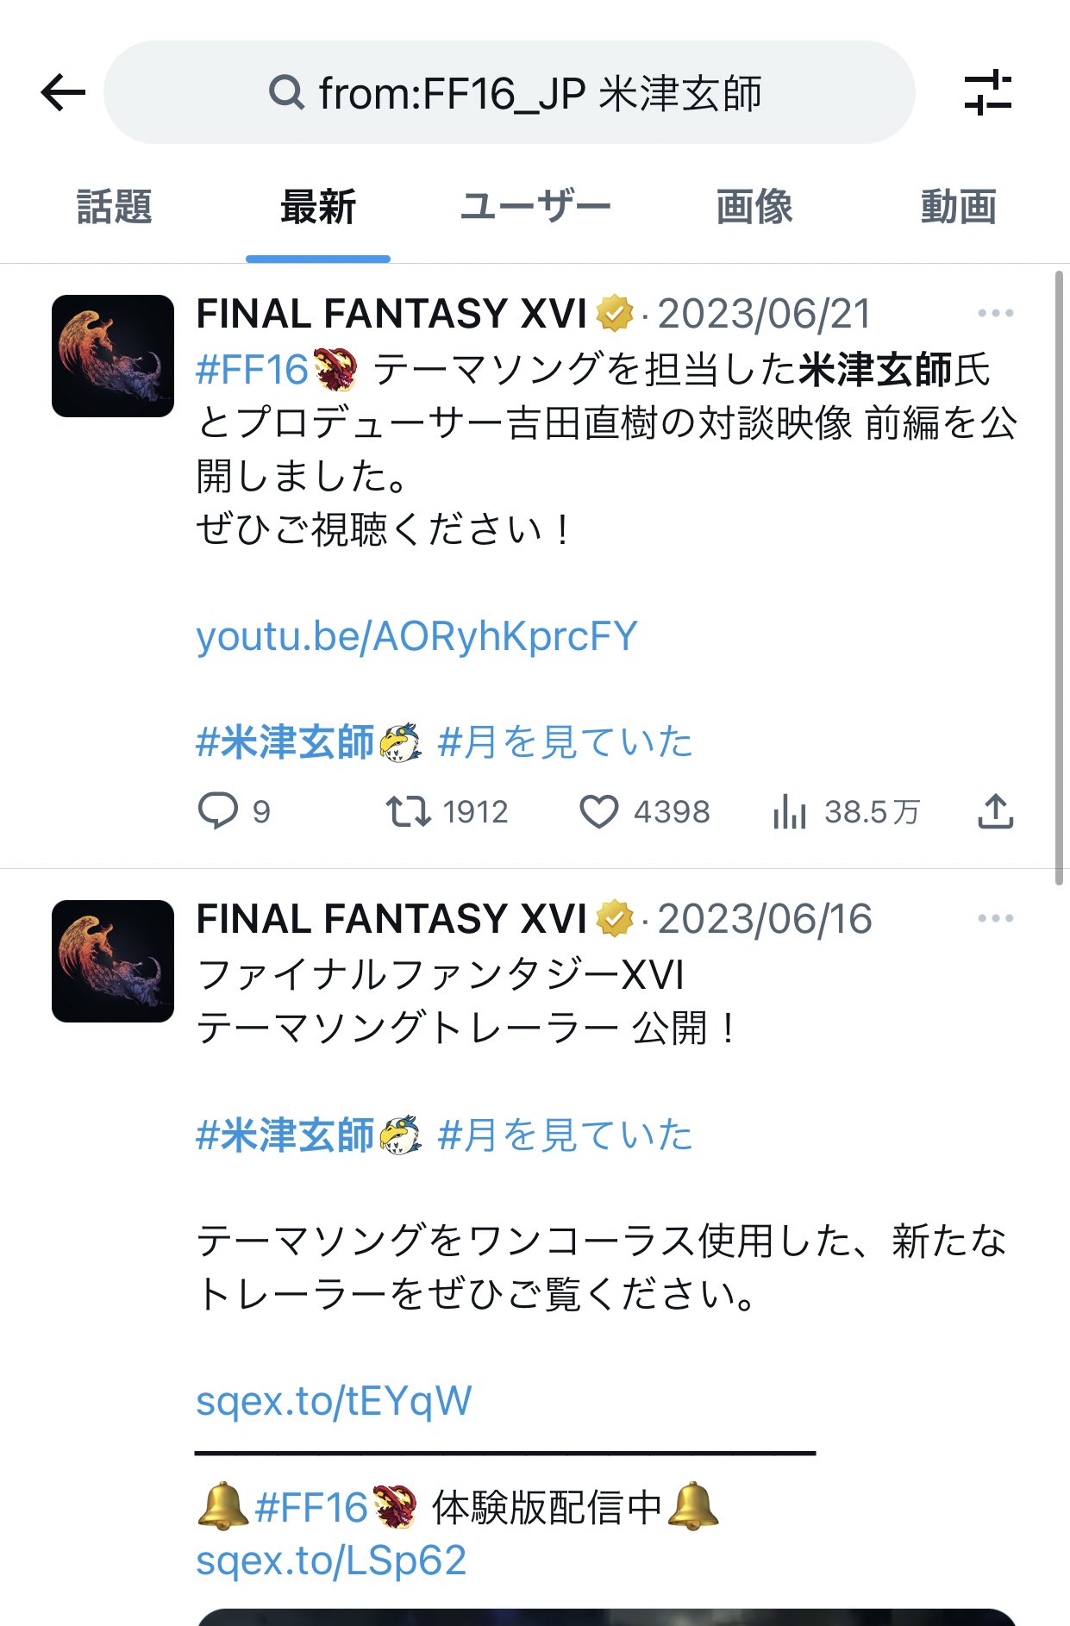Retweet the post with 1912 retweets
Image resolution: width=1070 pixels, height=1626 pixels.
click(x=409, y=811)
